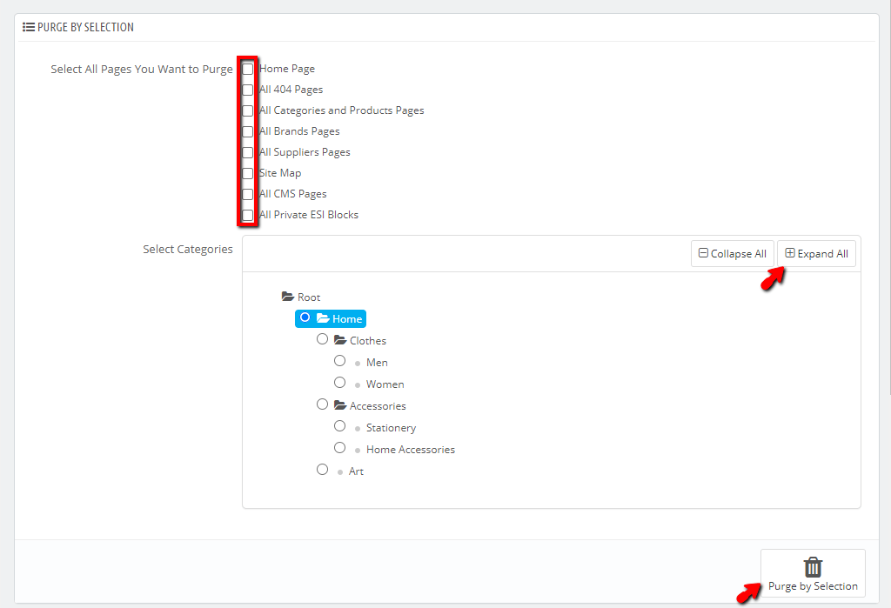The height and width of the screenshot is (608, 891).
Task: Click the Purge by Selection list icon
Action: (29, 27)
